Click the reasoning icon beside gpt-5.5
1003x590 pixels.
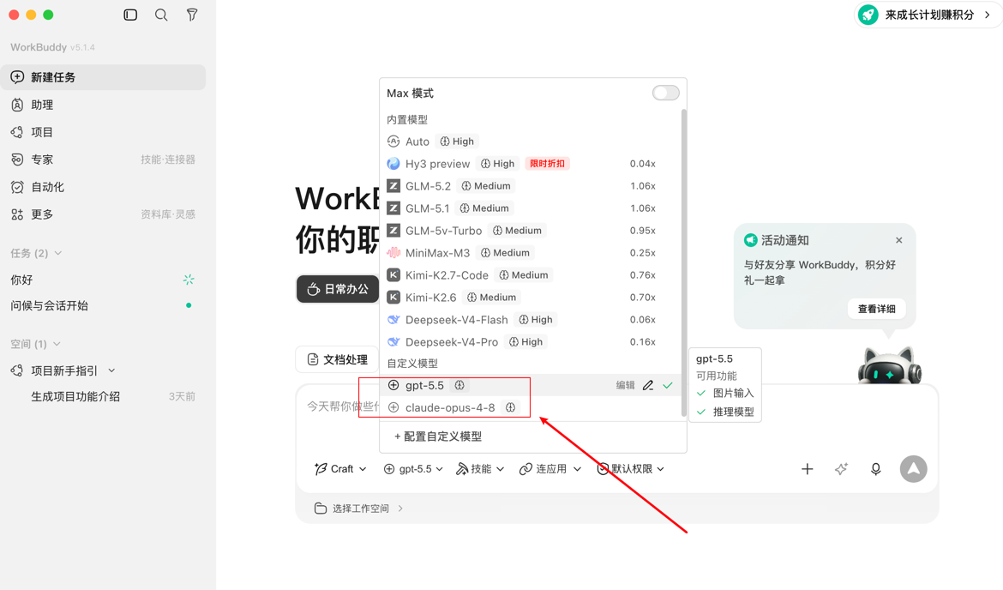coord(459,385)
